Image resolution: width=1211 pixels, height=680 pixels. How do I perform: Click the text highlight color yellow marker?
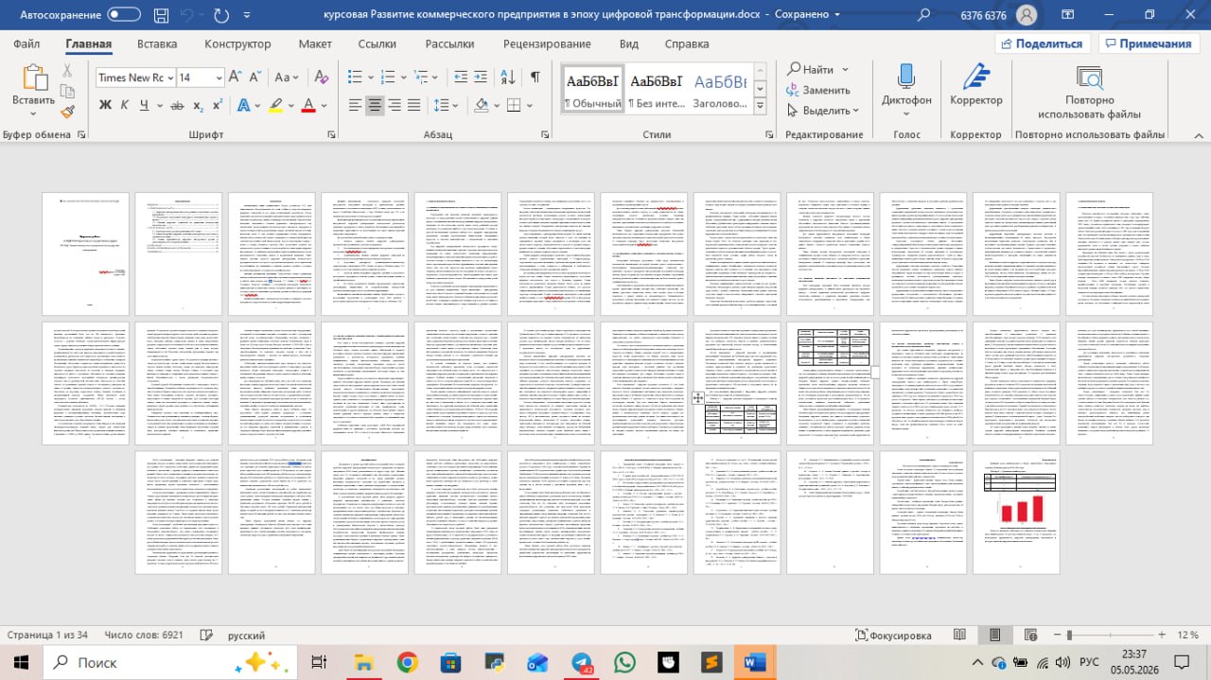275,105
